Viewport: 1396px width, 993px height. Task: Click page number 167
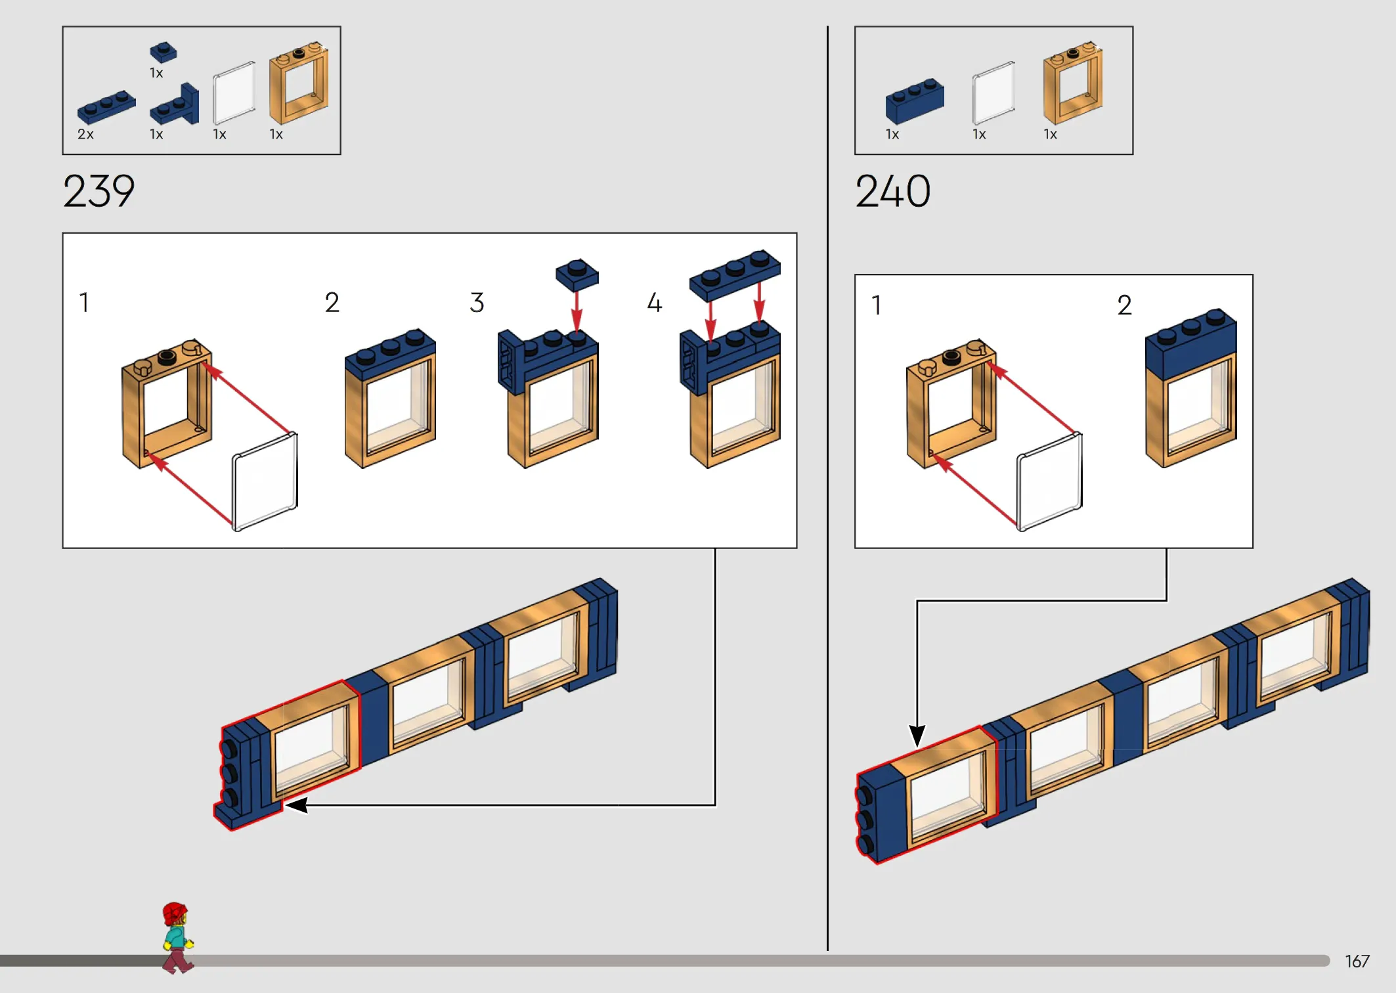coord(1357,961)
